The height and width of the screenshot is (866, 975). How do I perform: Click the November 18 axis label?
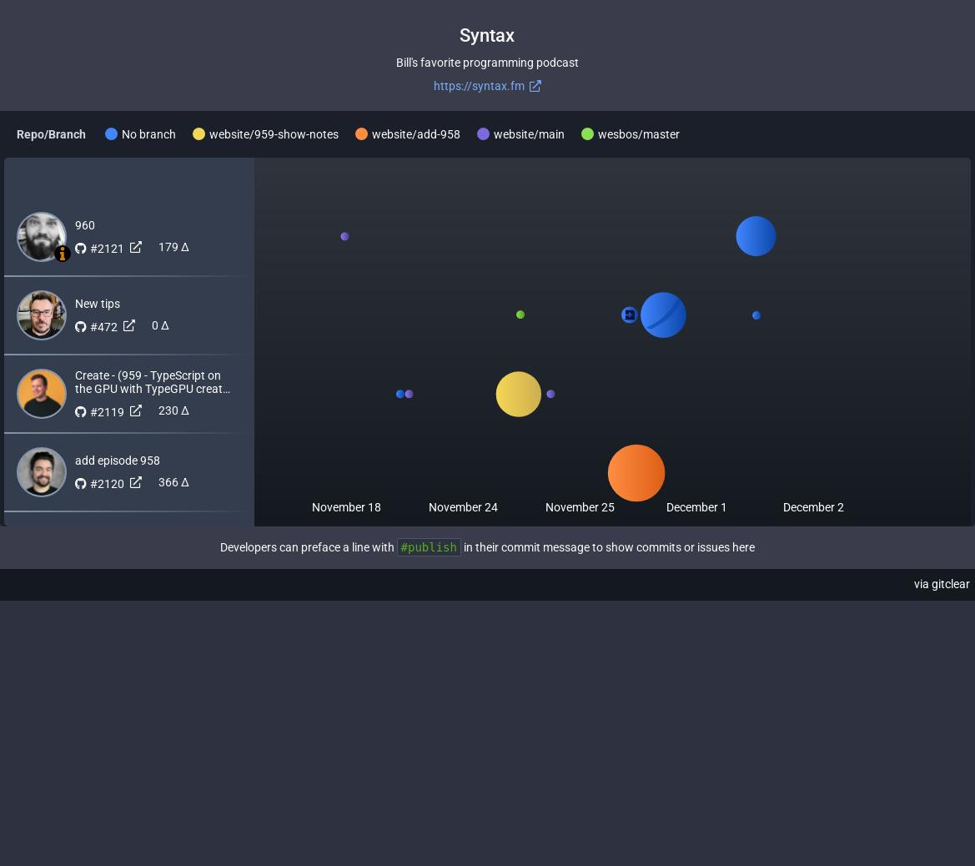pos(346,507)
